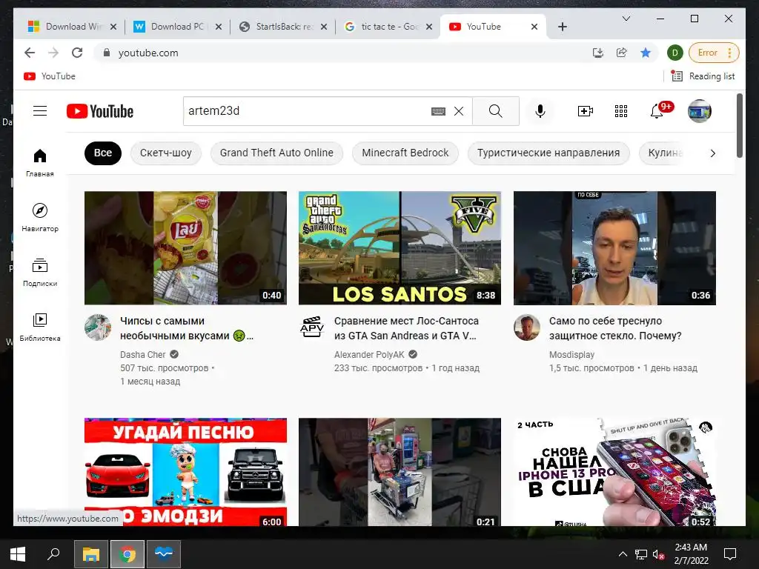Show more category chips arrow
This screenshot has width=759, height=569.
coord(712,153)
